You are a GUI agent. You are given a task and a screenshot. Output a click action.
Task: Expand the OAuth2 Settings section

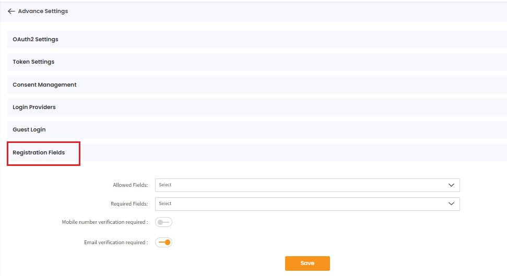tap(36, 39)
